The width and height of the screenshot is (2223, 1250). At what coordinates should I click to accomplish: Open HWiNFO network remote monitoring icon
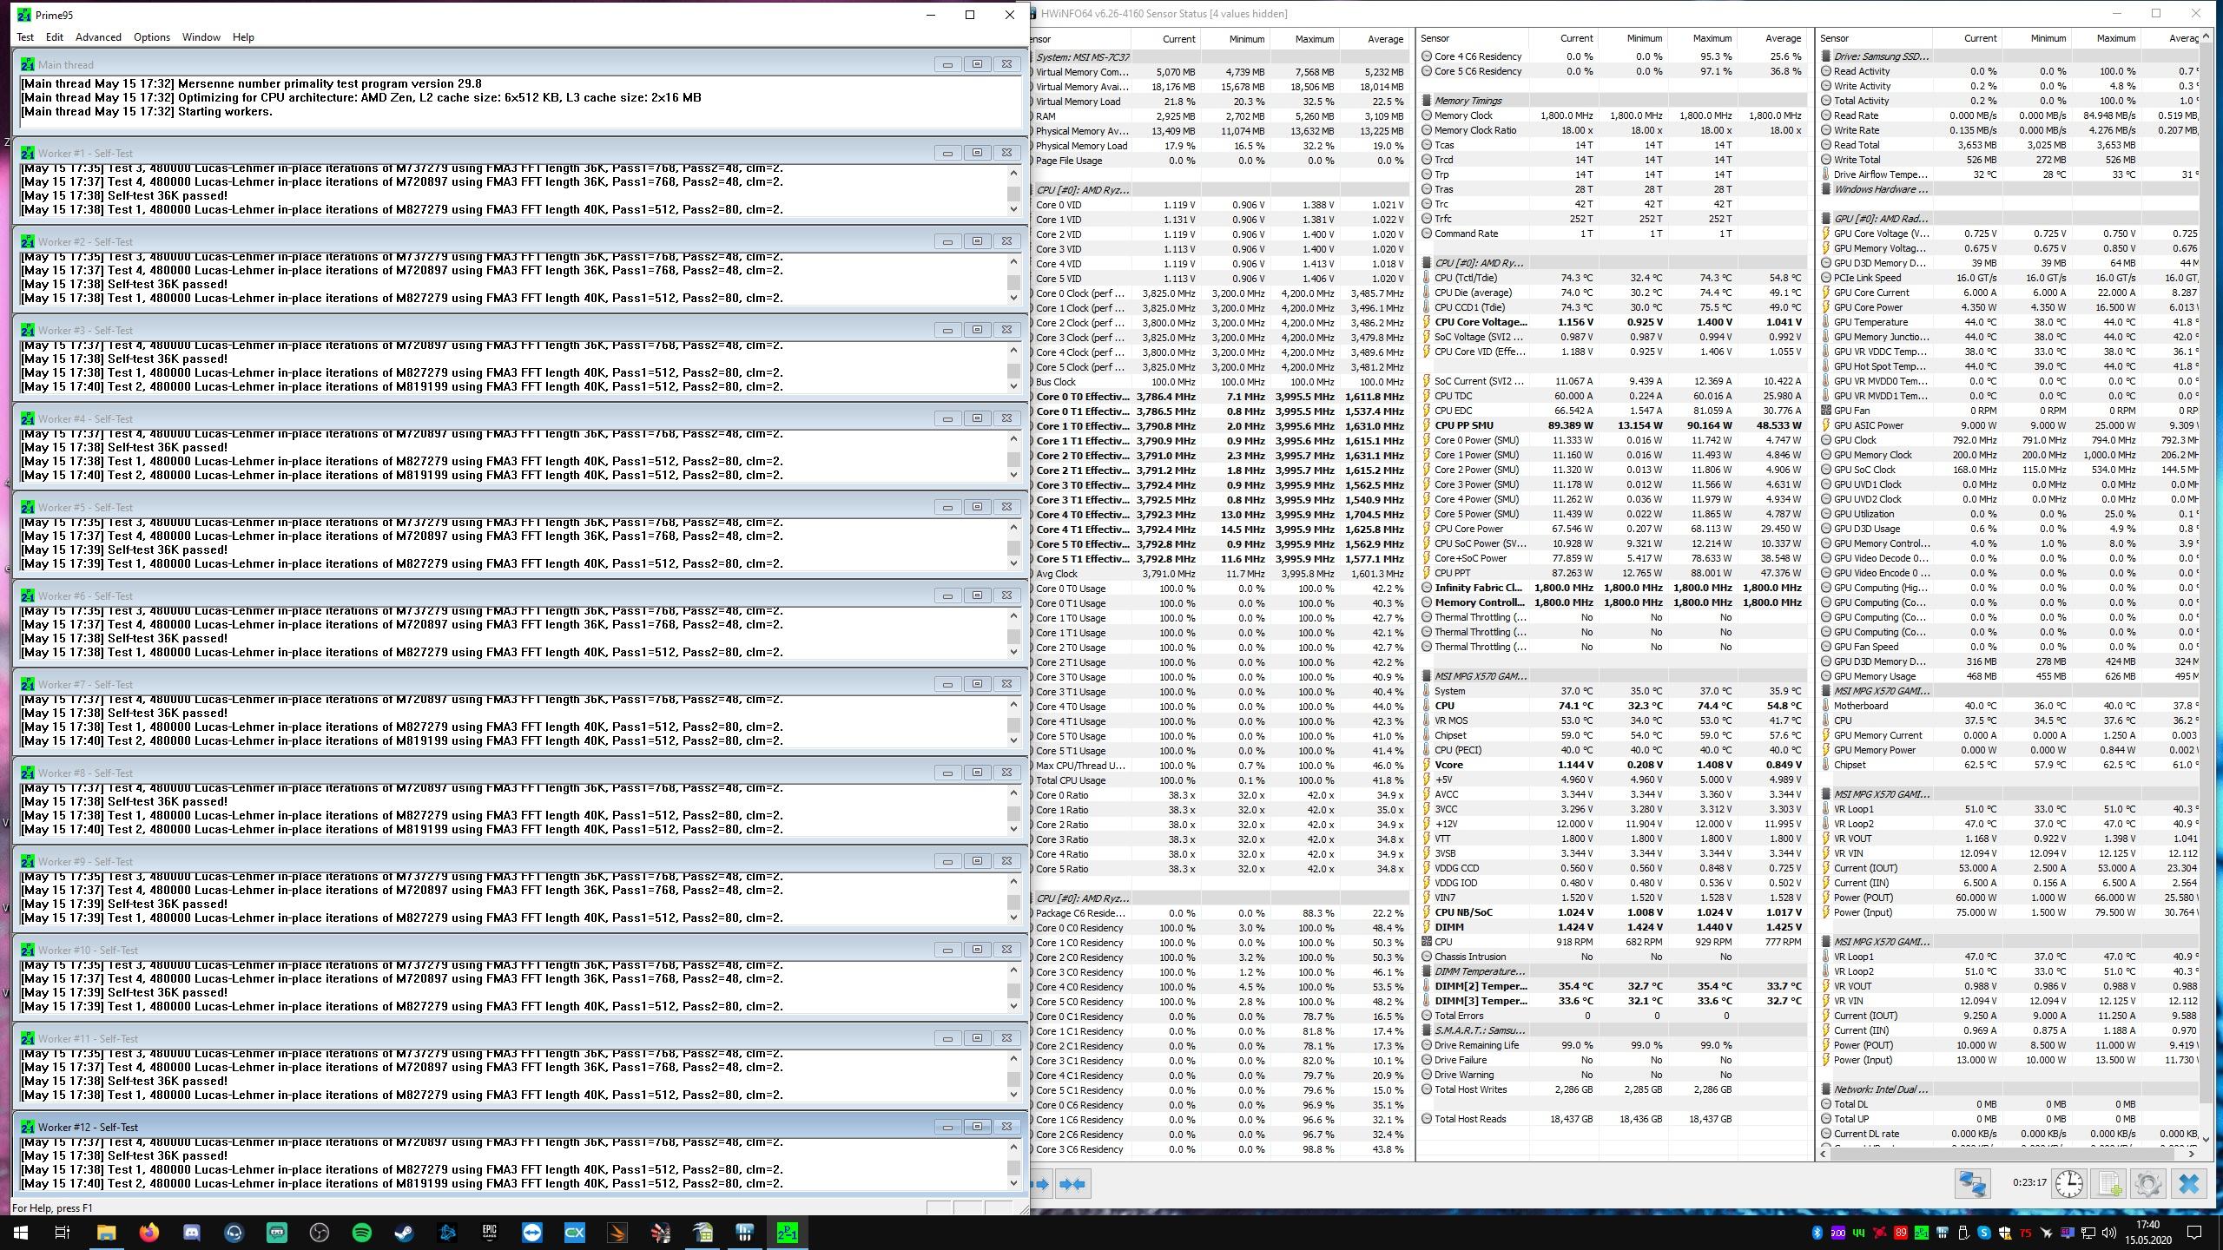1972,1184
